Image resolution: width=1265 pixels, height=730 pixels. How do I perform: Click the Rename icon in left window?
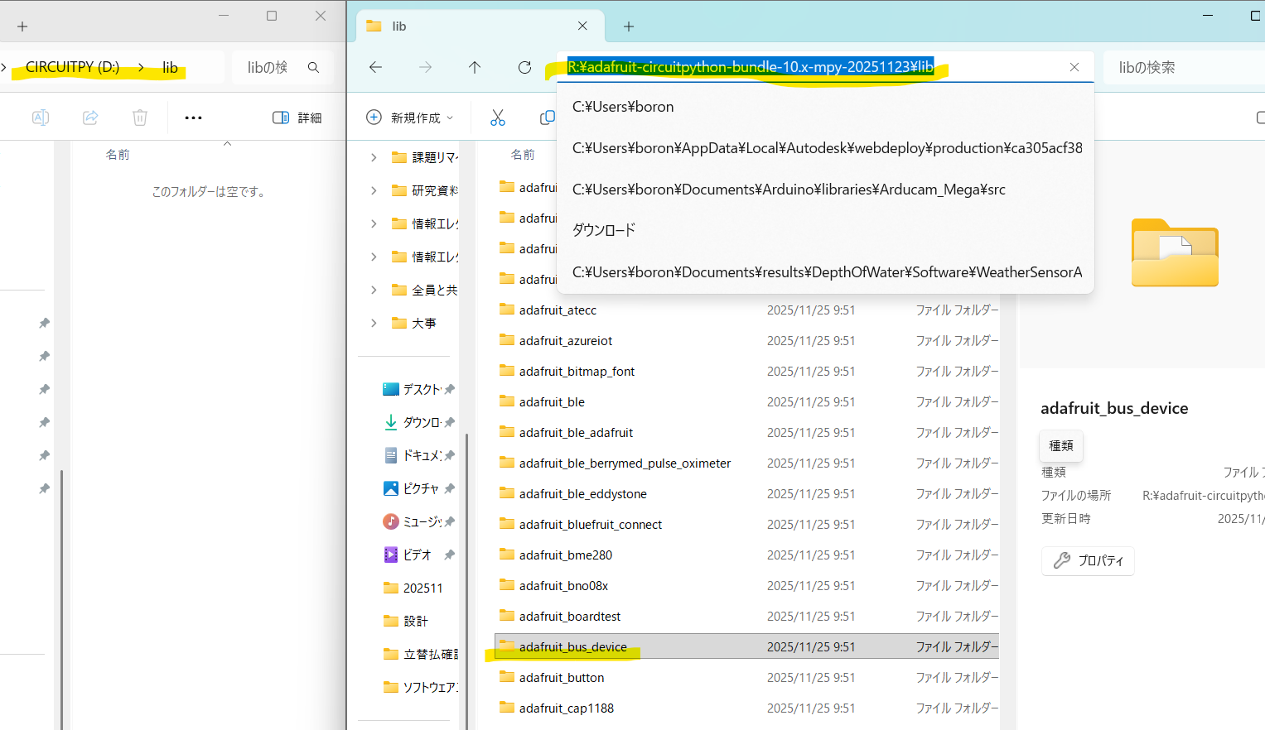40,118
